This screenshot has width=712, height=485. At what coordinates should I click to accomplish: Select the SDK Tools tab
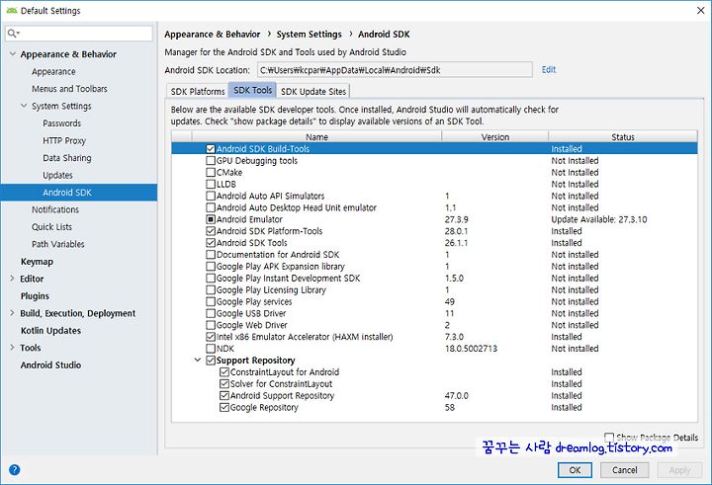coord(252,90)
